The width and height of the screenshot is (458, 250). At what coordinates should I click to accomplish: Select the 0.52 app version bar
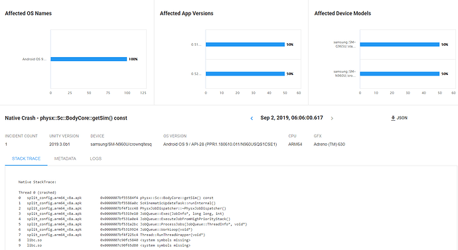click(245, 74)
